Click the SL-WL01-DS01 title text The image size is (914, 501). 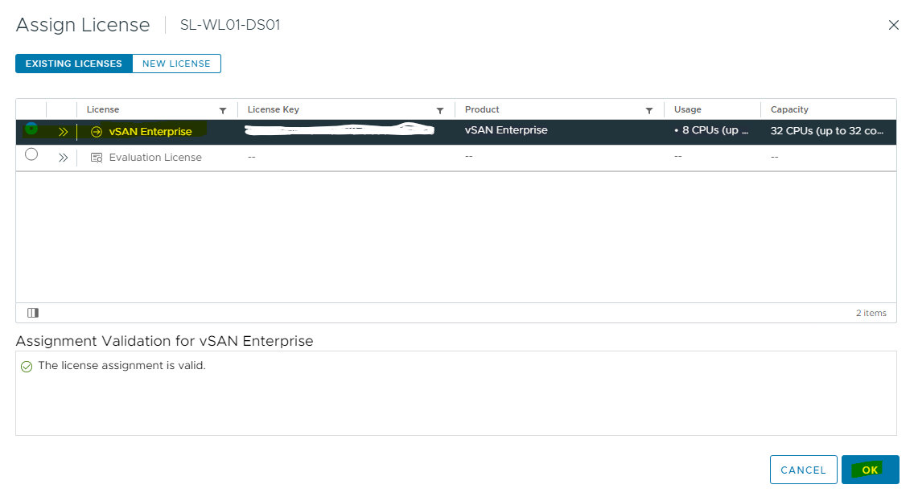point(230,25)
